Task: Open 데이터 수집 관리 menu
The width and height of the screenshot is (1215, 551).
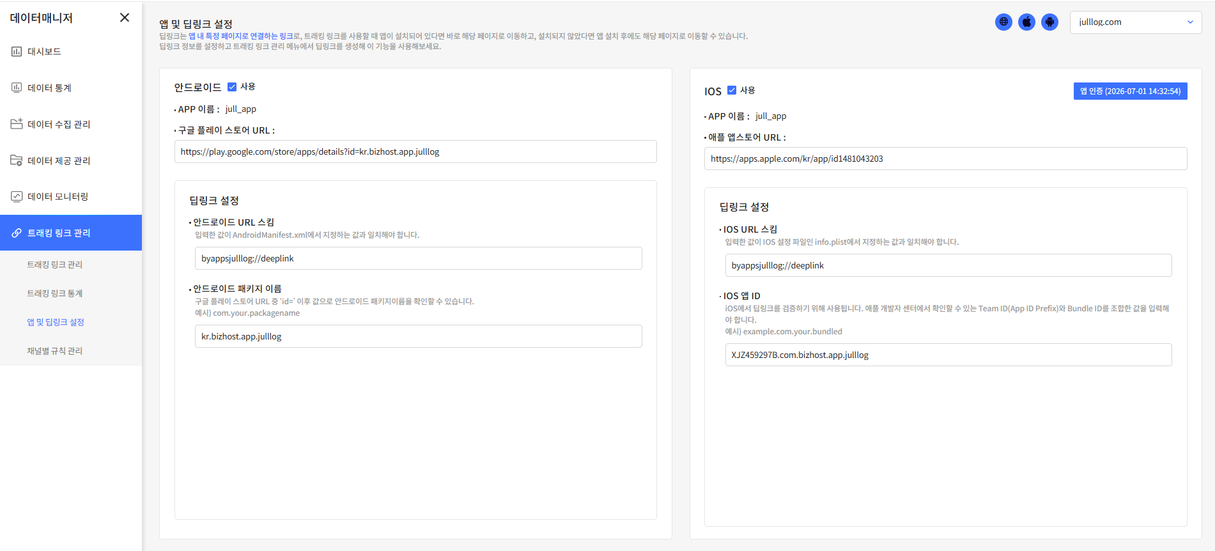Action: click(71, 124)
